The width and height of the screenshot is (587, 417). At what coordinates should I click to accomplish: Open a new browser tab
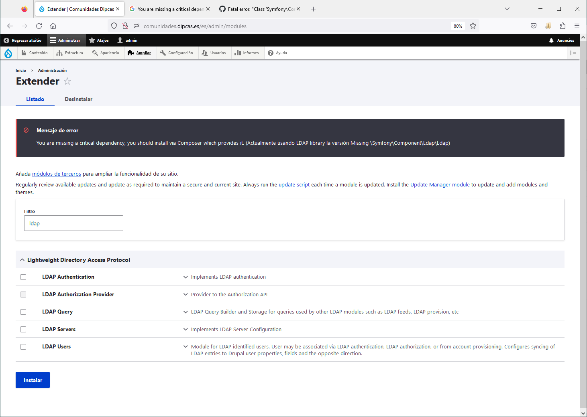click(314, 9)
